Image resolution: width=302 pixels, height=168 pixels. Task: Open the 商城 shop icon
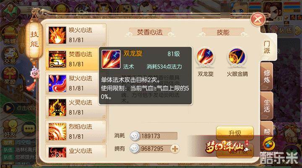tap(10, 36)
